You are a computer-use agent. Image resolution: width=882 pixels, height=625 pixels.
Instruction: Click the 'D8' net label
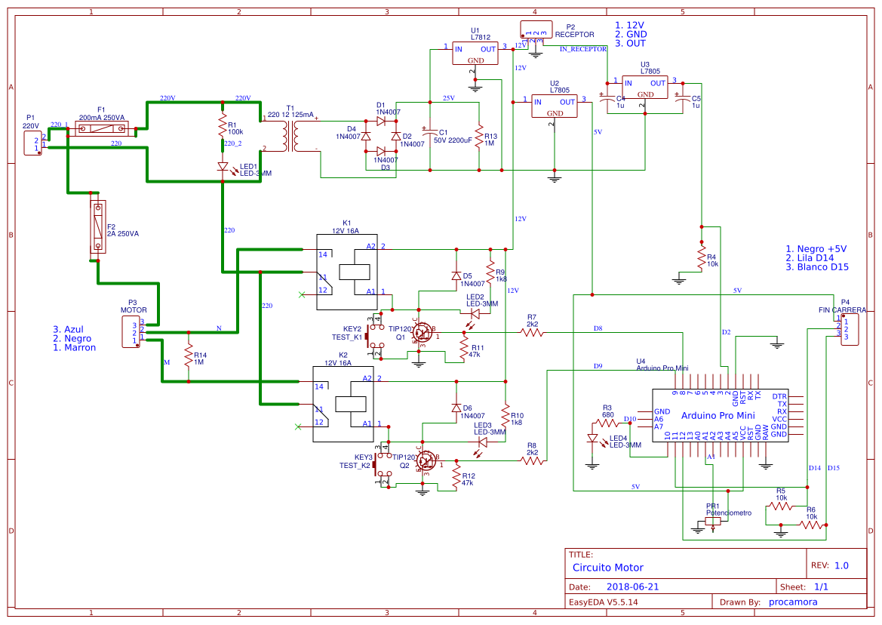598,328
